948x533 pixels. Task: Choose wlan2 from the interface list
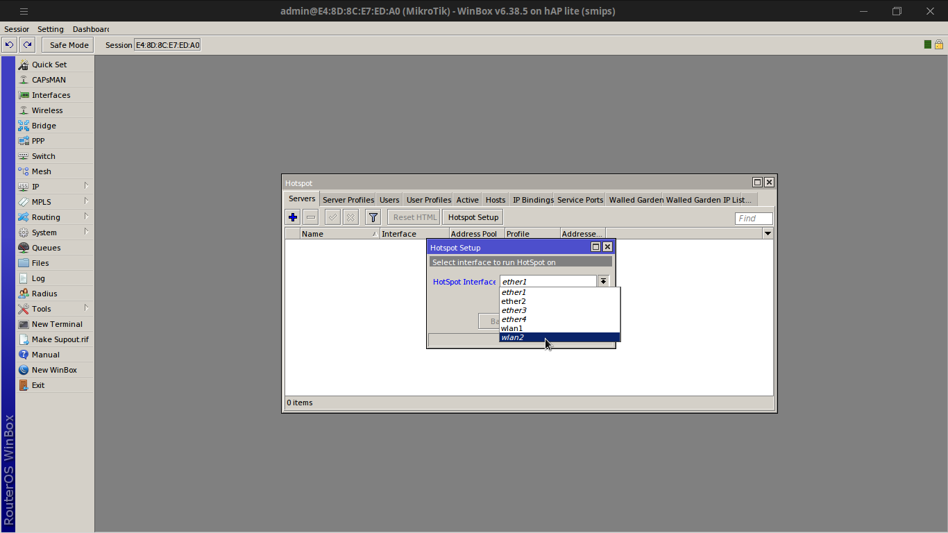click(x=559, y=337)
